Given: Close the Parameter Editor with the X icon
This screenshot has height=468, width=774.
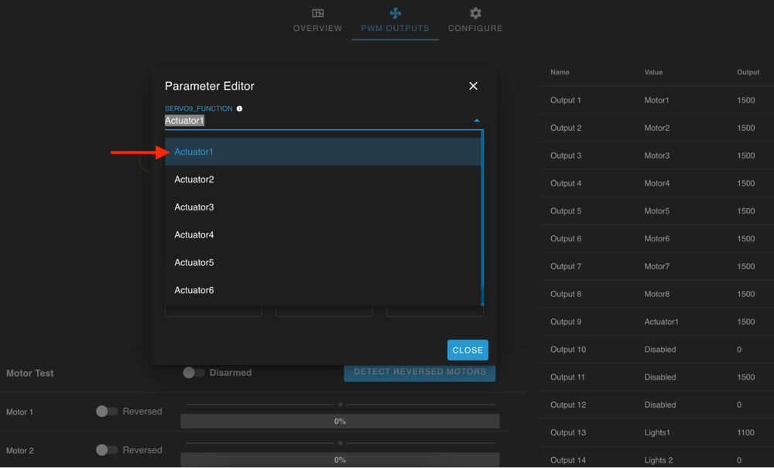Looking at the screenshot, I should click(473, 86).
